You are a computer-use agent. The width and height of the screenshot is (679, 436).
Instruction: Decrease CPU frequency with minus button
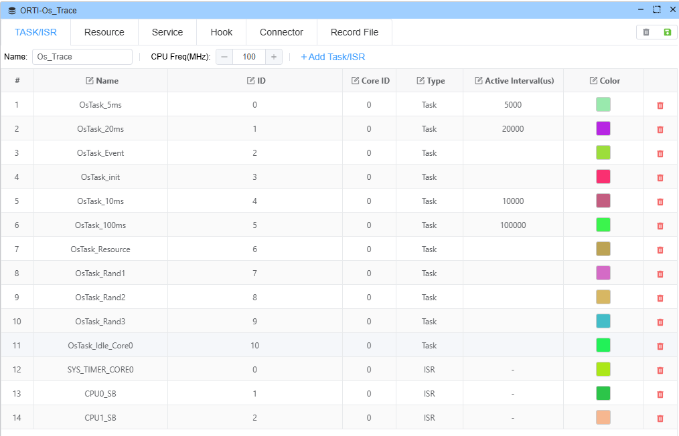224,57
